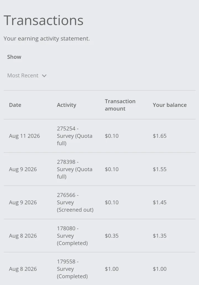This screenshot has height=285, width=199.
Task: Click the $0.35 transaction amount
Action: point(112,236)
